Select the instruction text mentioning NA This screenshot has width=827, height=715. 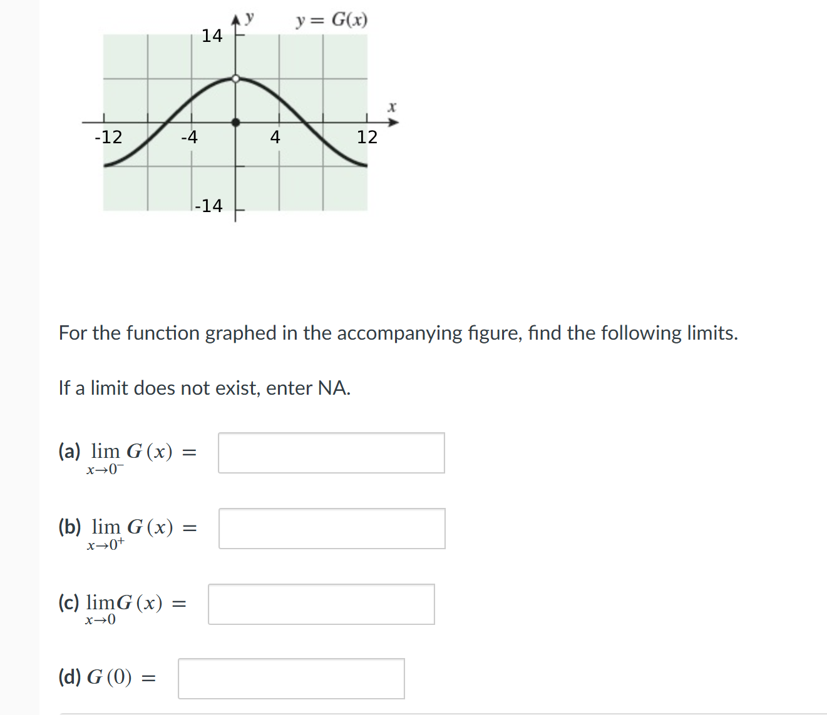pos(204,388)
